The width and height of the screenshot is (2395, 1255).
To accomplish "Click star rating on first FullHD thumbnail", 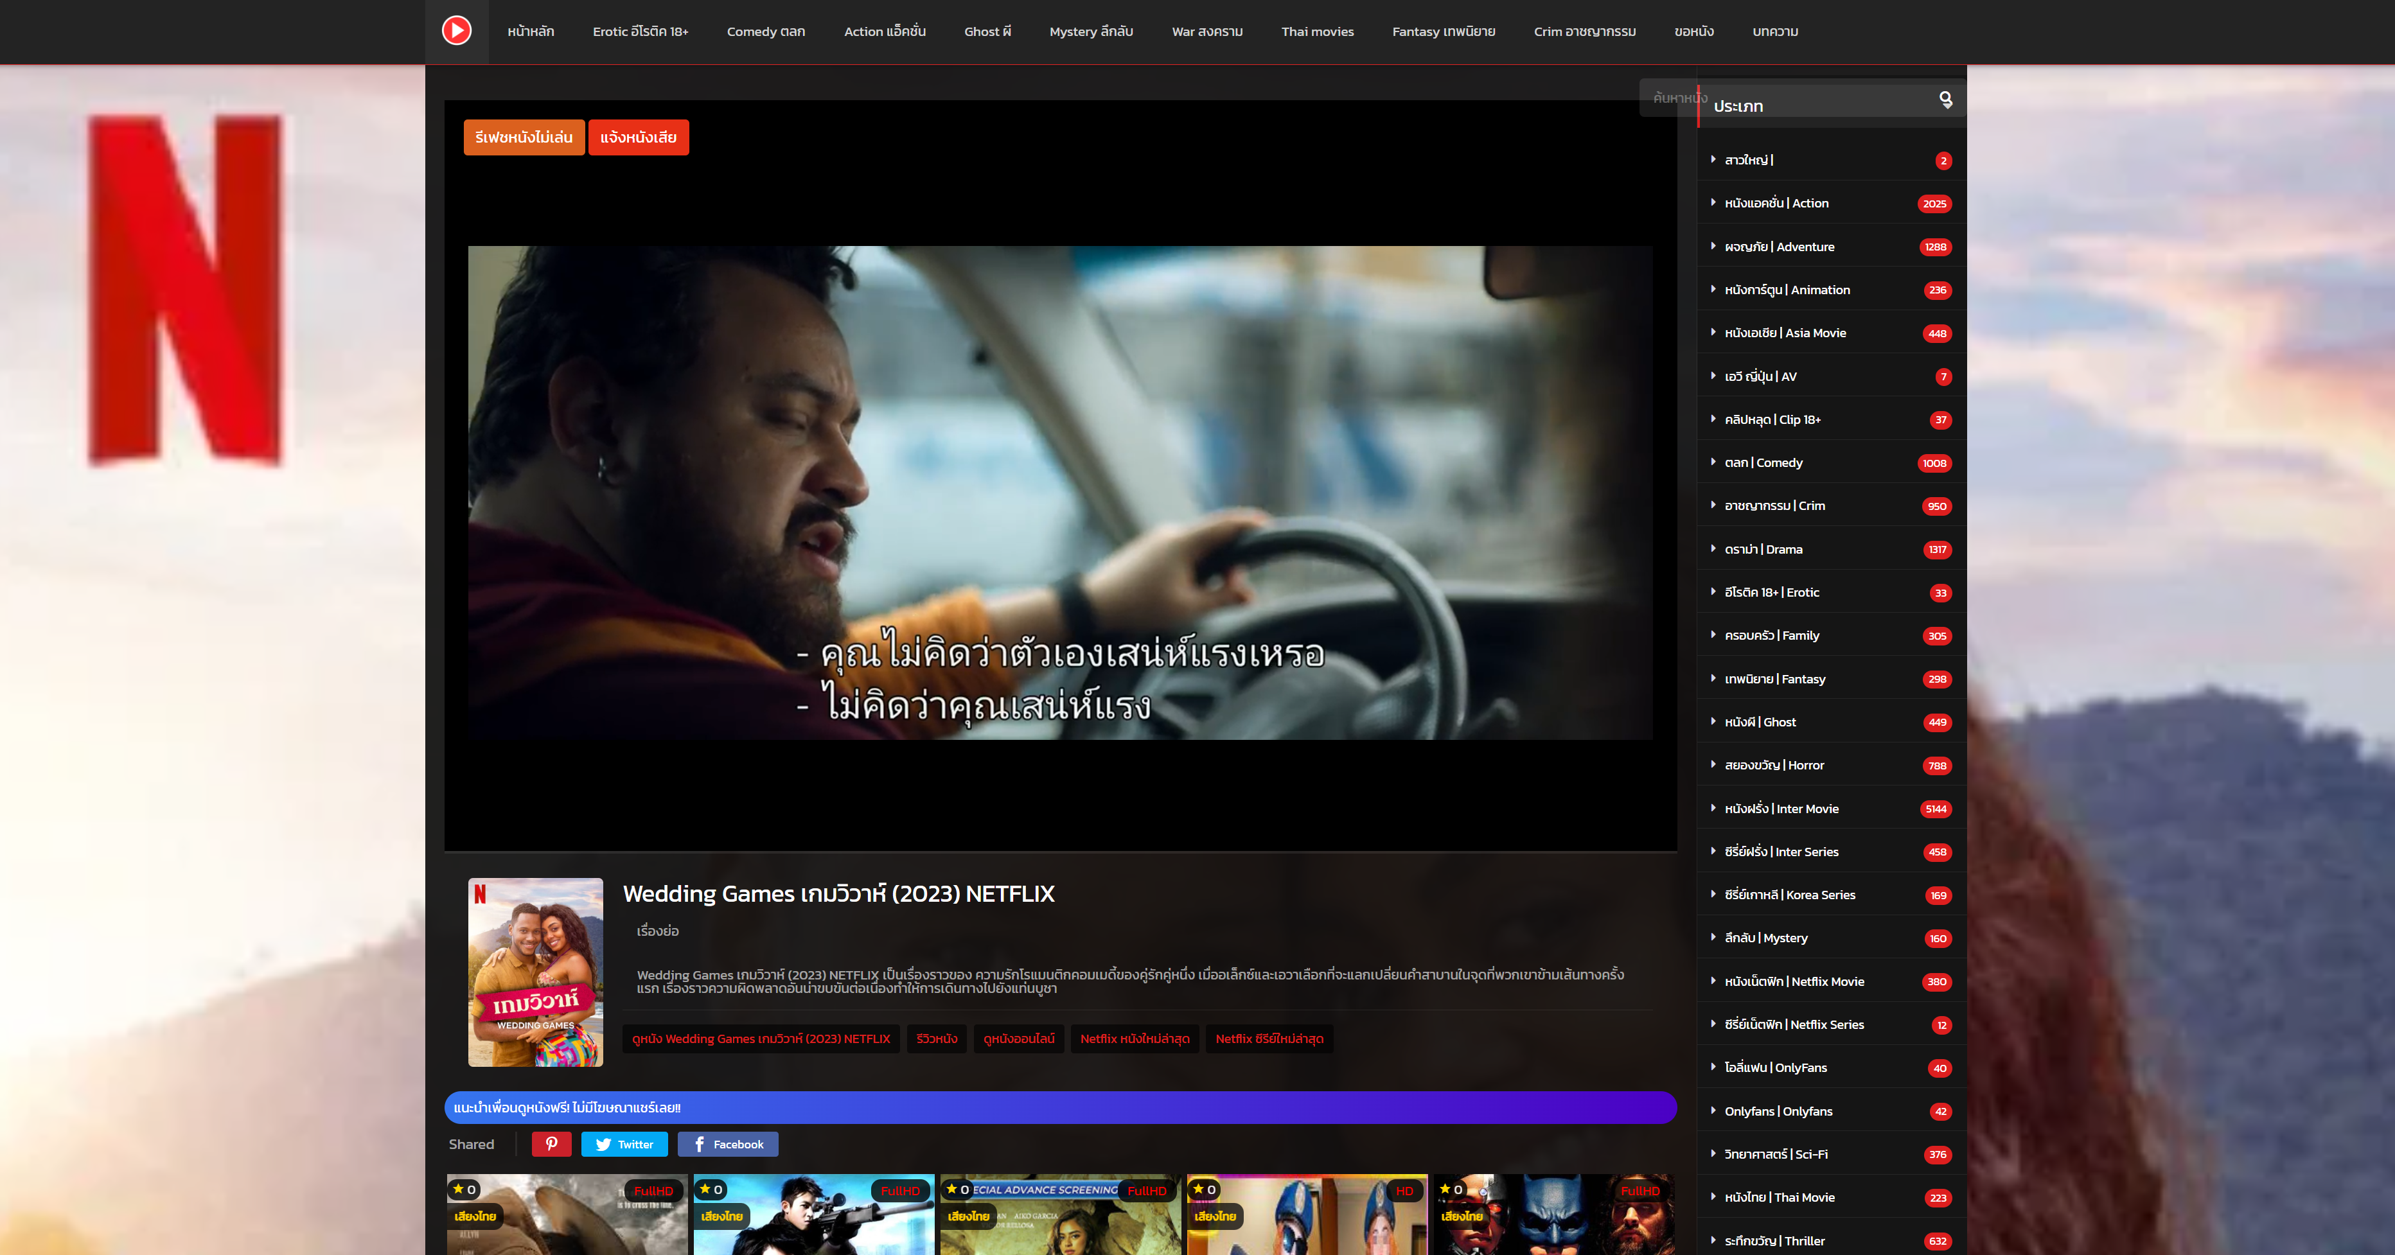I will tap(464, 1189).
